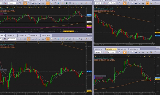Screen dimensions: 160x95
Task: Click the bid/ask flag icon in the GBP/USD window
Action: tap(105, 3)
